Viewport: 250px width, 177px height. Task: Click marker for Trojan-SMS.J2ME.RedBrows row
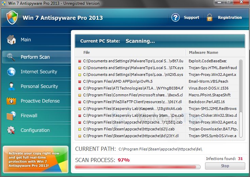tap(80, 109)
